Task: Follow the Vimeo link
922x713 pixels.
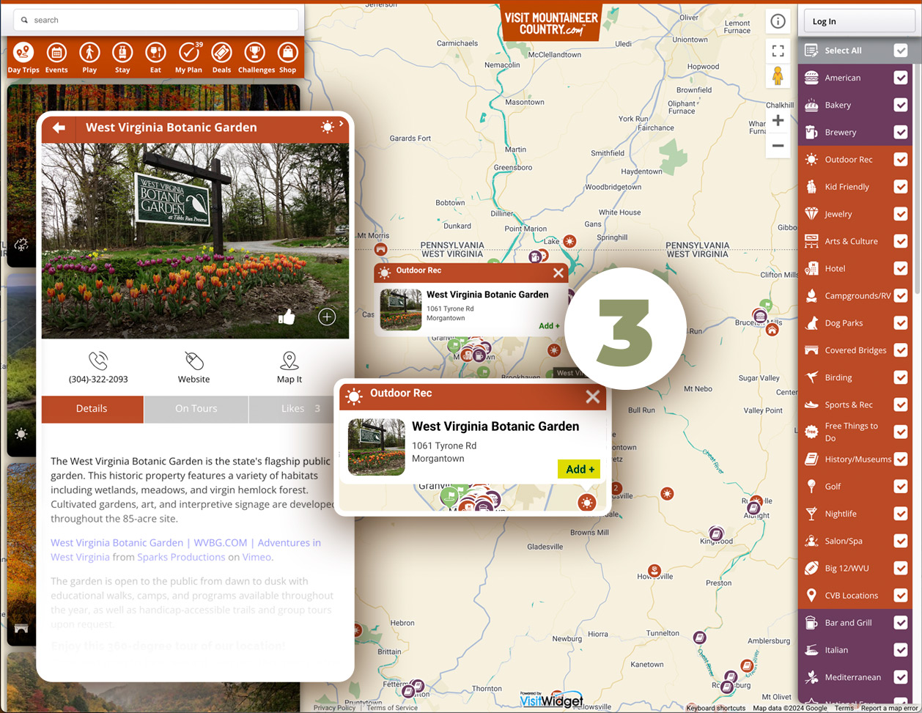Action: (x=257, y=557)
